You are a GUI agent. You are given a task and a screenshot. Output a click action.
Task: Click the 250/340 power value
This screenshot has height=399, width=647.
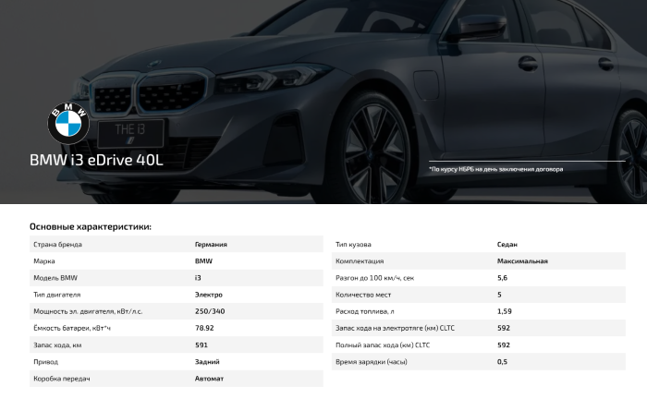[x=210, y=311]
